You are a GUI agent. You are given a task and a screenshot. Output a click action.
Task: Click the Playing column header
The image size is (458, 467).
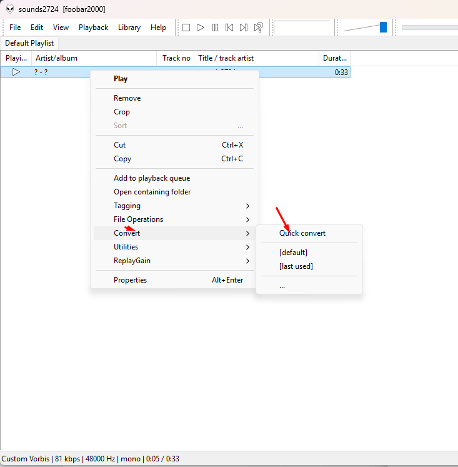pos(16,58)
